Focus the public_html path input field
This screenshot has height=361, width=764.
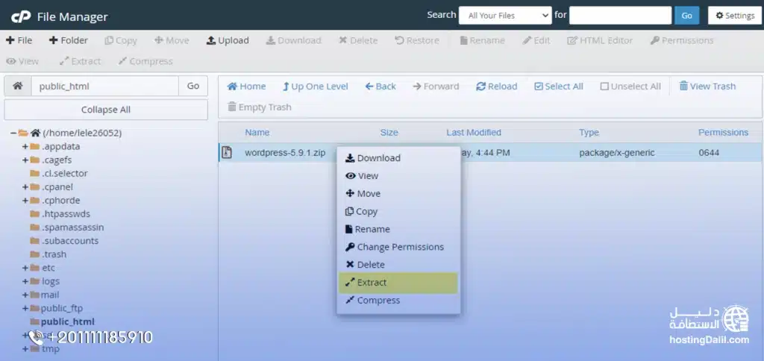(x=104, y=86)
